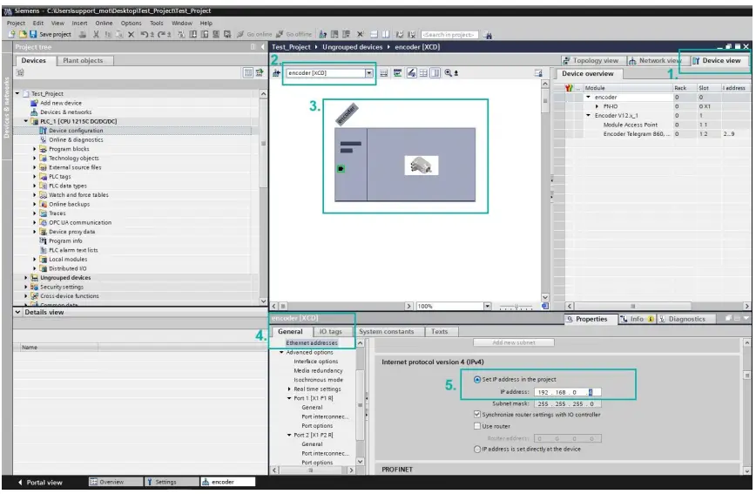Collapse Encoder V12.x_1 in Device overview
The height and width of the screenshot is (494, 756).
click(588, 115)
